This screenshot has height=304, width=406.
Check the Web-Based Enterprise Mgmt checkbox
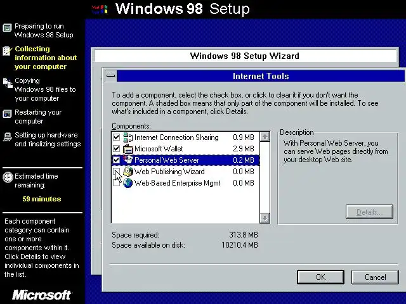click(117, 183)
